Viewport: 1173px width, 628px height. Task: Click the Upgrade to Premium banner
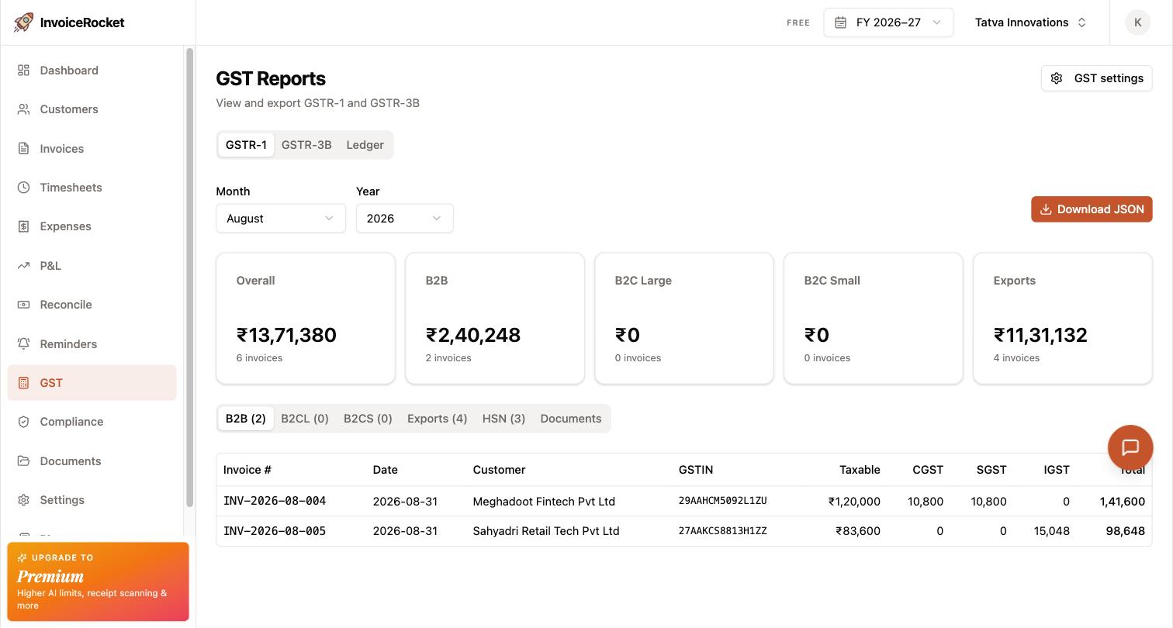99,581
